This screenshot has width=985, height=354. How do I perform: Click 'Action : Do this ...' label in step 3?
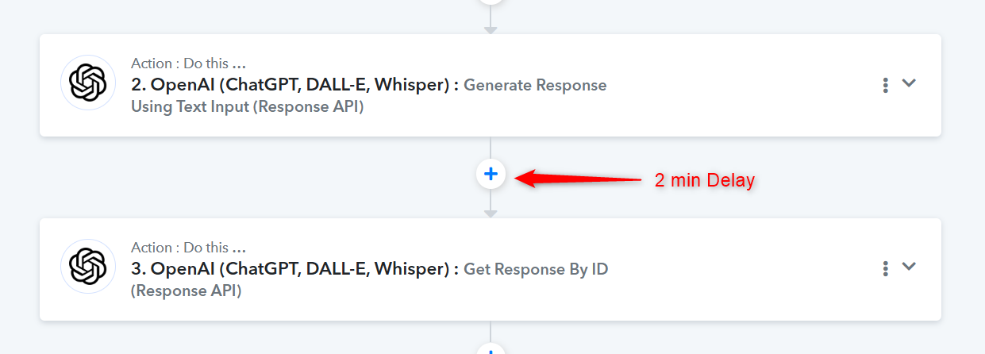click(x=188, y=248)
